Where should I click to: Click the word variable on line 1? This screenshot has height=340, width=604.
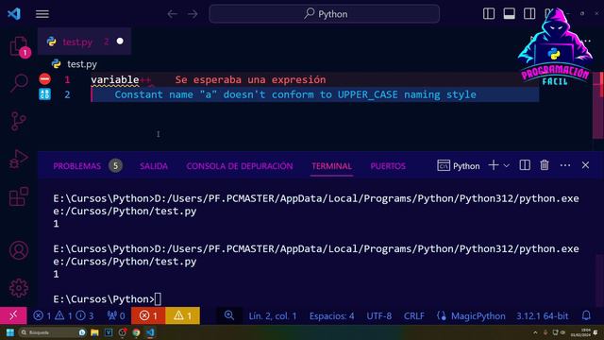pos(115,79)
